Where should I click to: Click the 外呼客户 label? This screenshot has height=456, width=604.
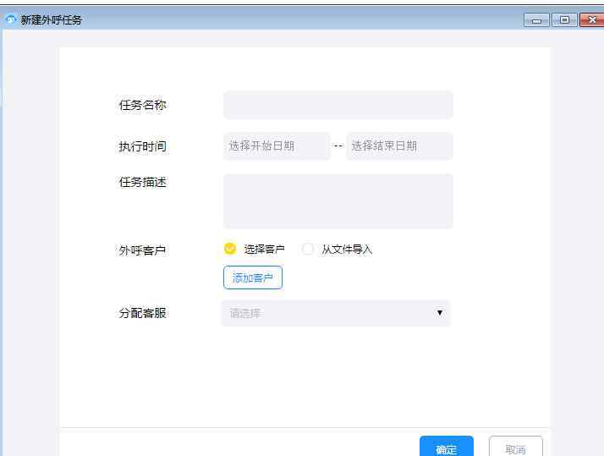142,250
